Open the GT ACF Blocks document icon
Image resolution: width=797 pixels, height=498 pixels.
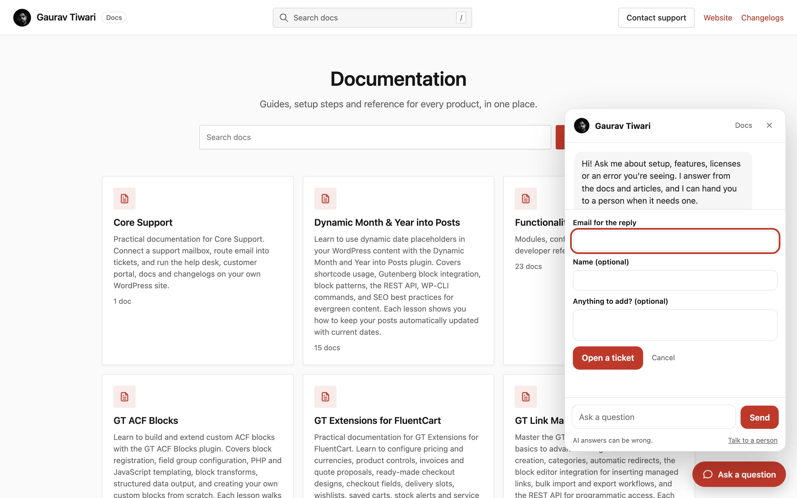pyautogui.click(x=125, y=396)
